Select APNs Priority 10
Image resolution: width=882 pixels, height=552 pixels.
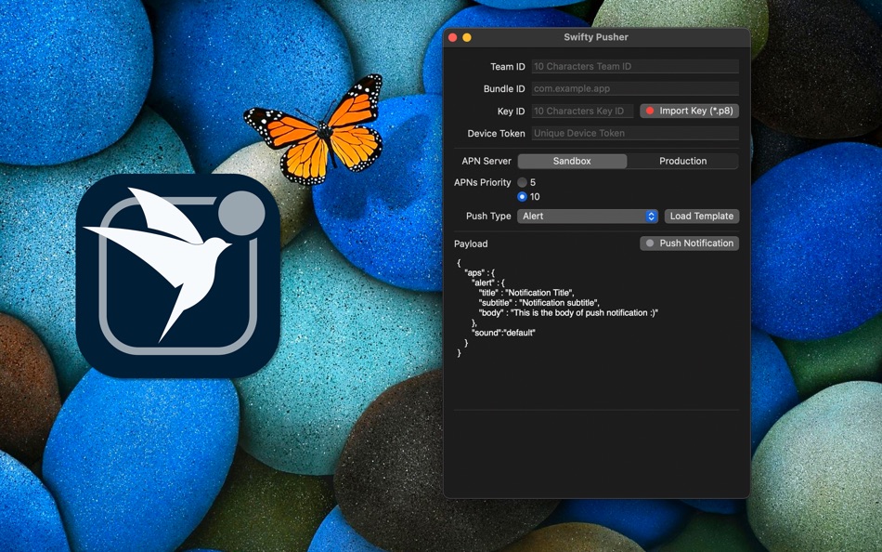tap(523, 195)
